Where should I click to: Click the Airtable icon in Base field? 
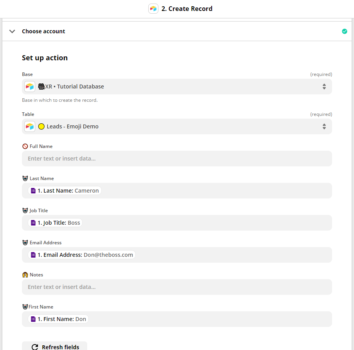(30, 87)
